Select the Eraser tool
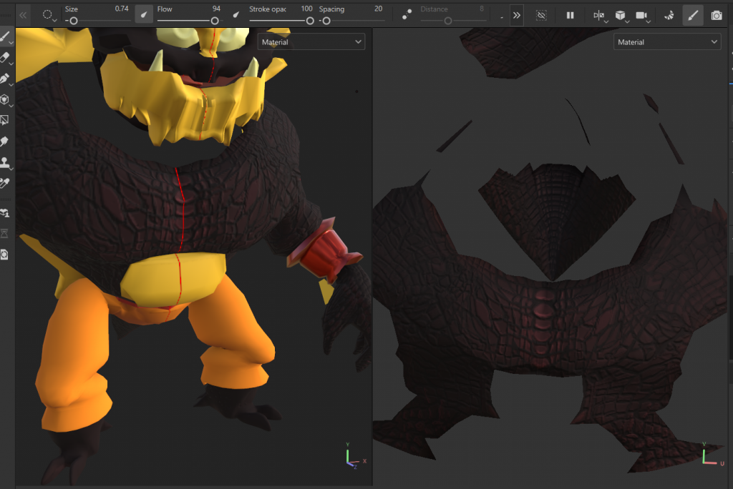The width and height of the screenshot is (733, 489). [5, 57]
